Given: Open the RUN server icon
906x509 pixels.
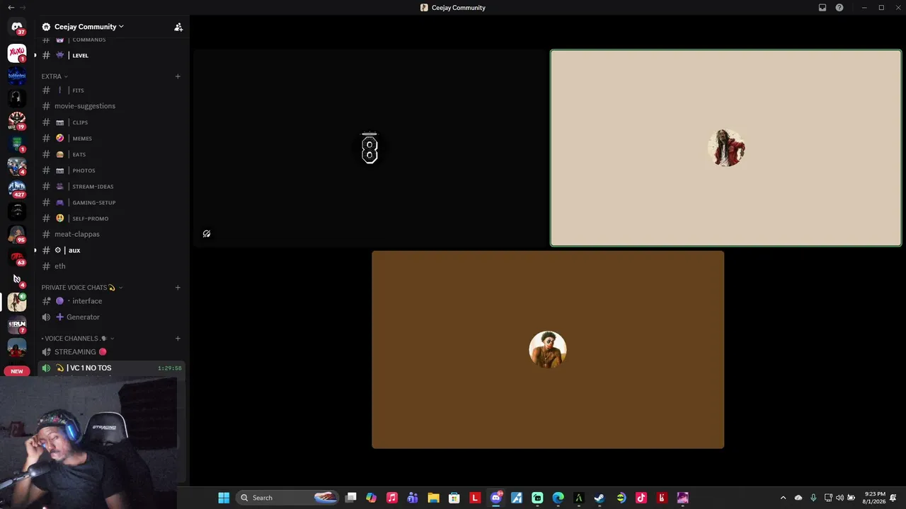Looking at the screenshot, I should [17, 324].
